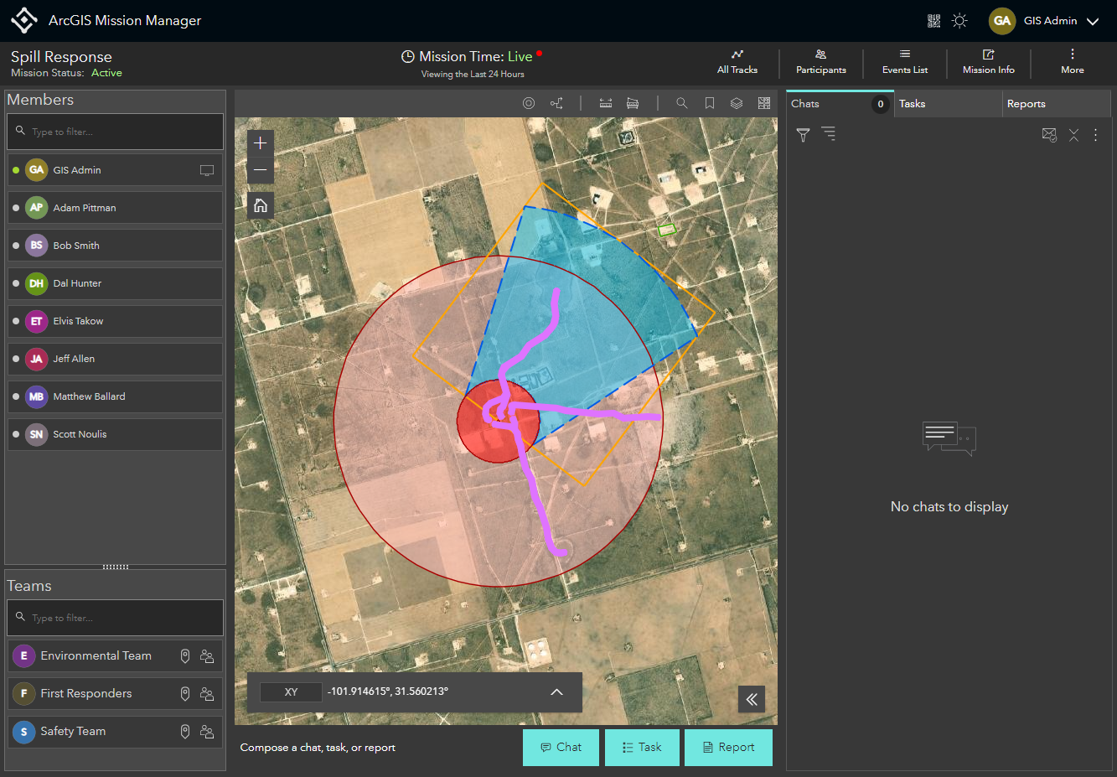This screenshot has height=777, width=1117.
Task: Toggle light theme with sun icon
Action: tap(959, 21)
